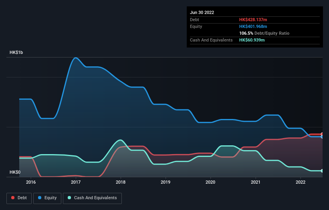Click the Equity row label in tooltip
This screenshot has width=329, height=210.
[x=196, y=26]
